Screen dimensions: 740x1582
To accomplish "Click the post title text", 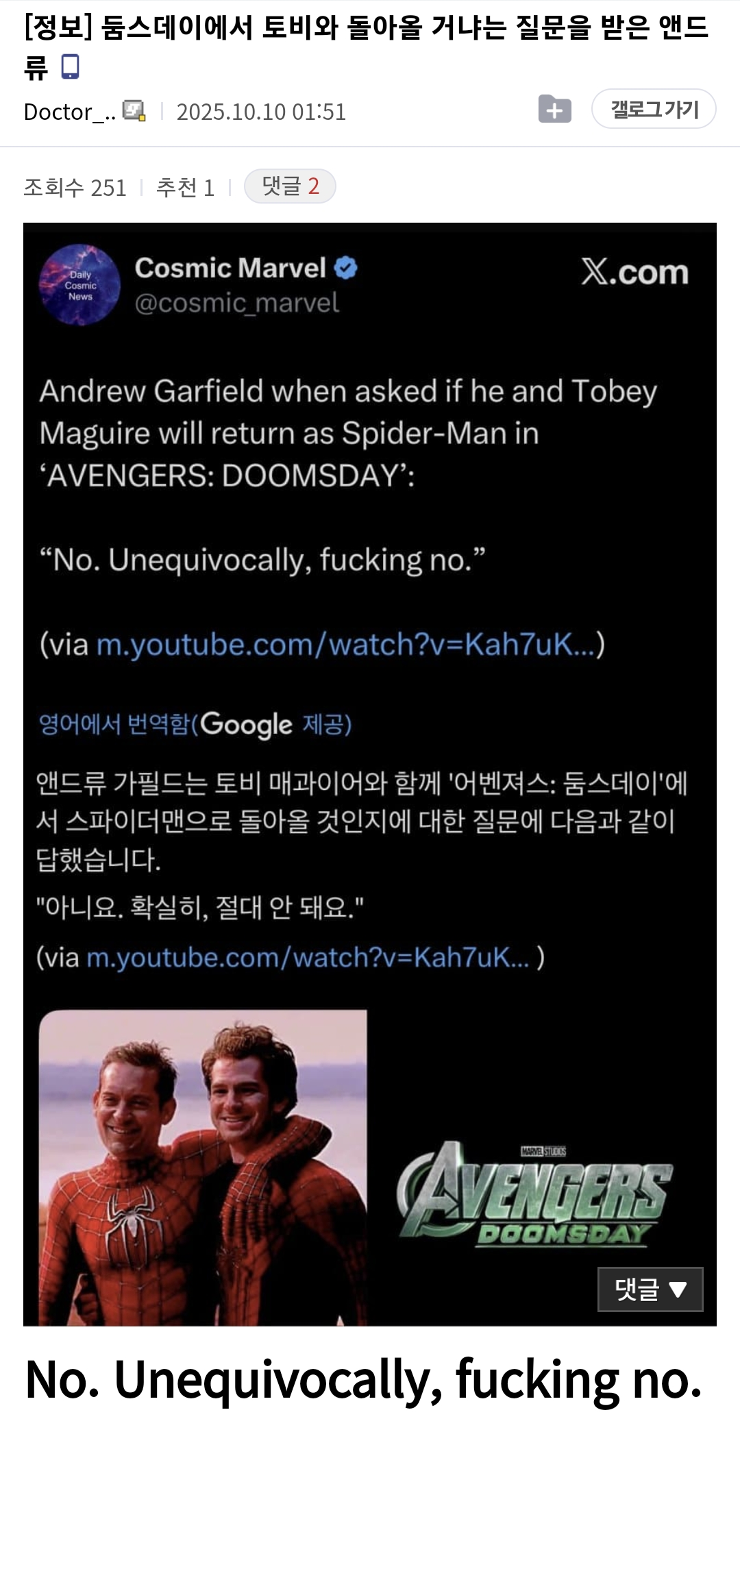I will click(x=366, y=47).
